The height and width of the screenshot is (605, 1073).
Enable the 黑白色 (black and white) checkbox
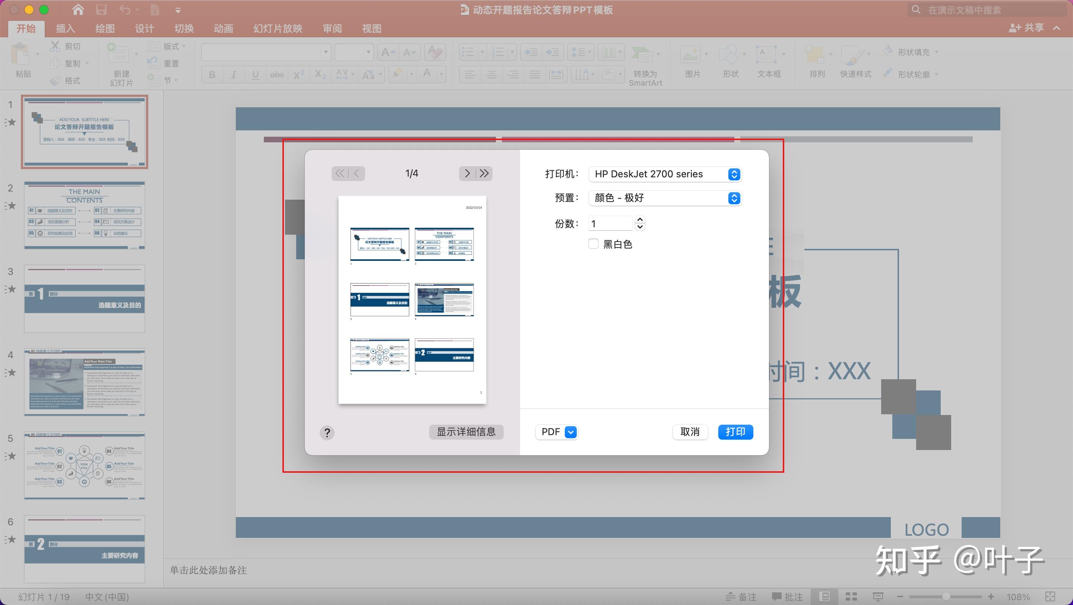point(593,244)
